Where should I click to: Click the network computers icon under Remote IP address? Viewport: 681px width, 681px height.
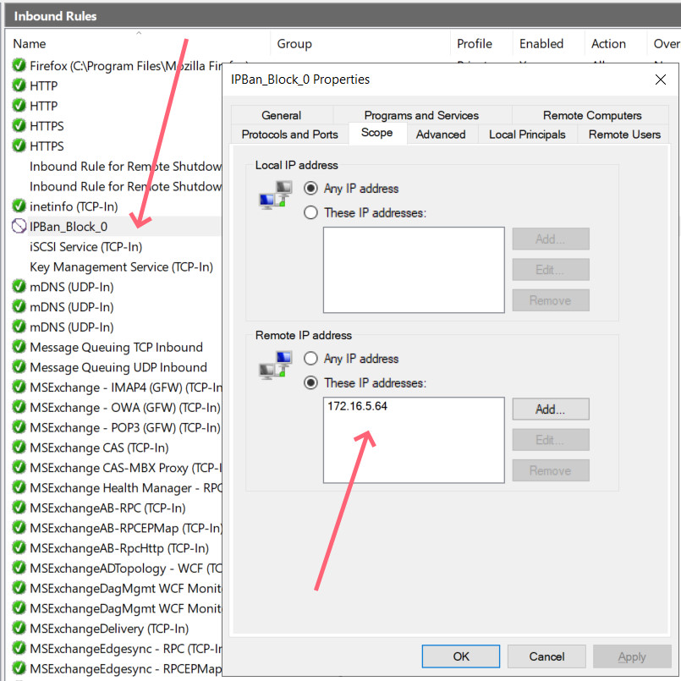click(276, 365)
